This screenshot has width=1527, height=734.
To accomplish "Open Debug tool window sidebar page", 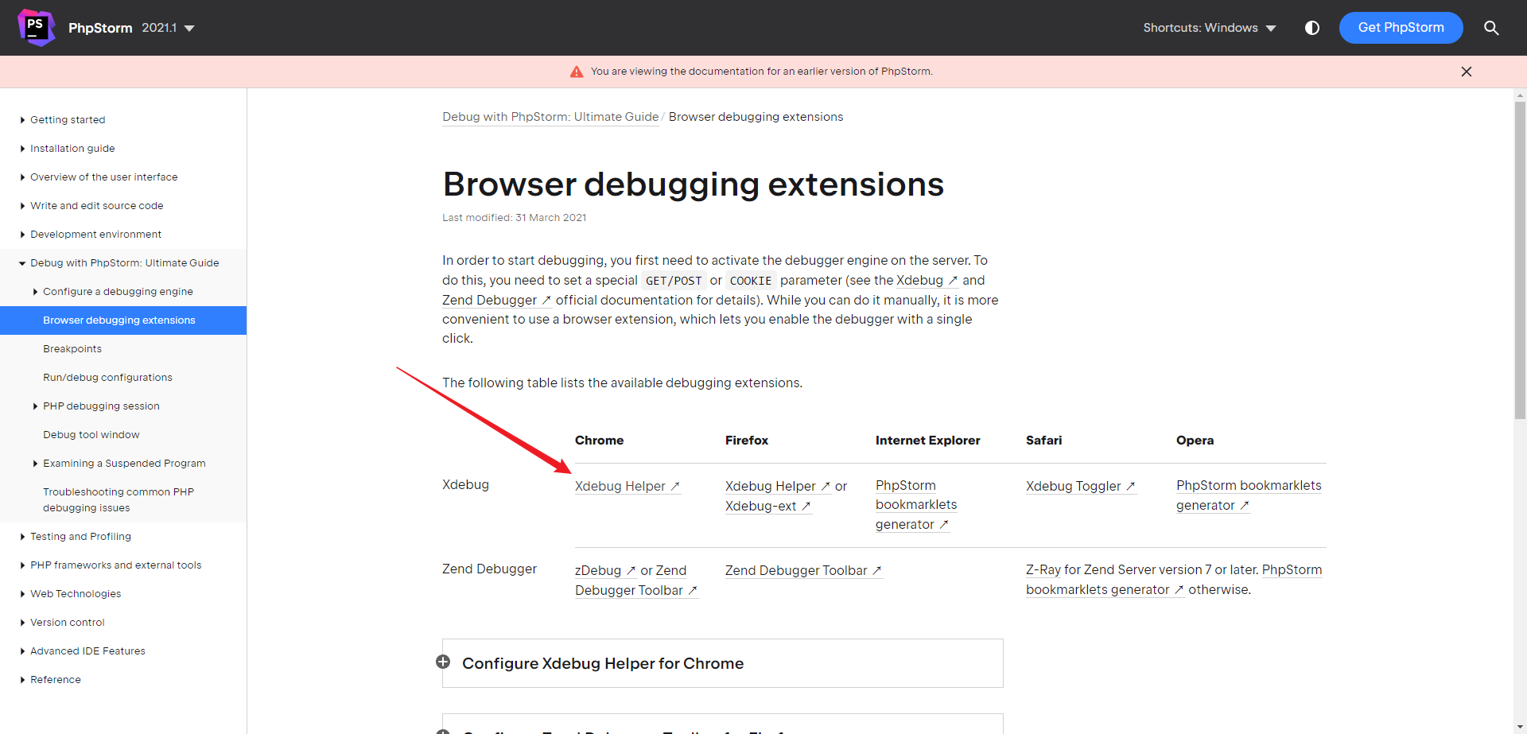I will 91,435.
